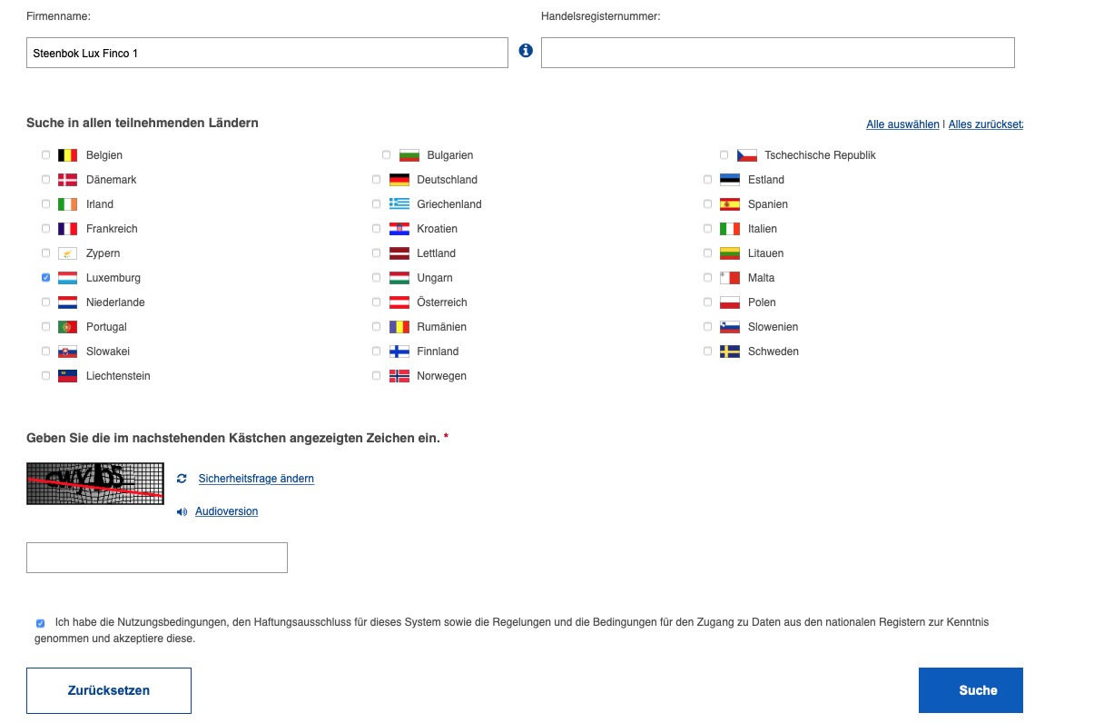Click the Norwegen flag icon
The image size is (1094, 723).
398,375
